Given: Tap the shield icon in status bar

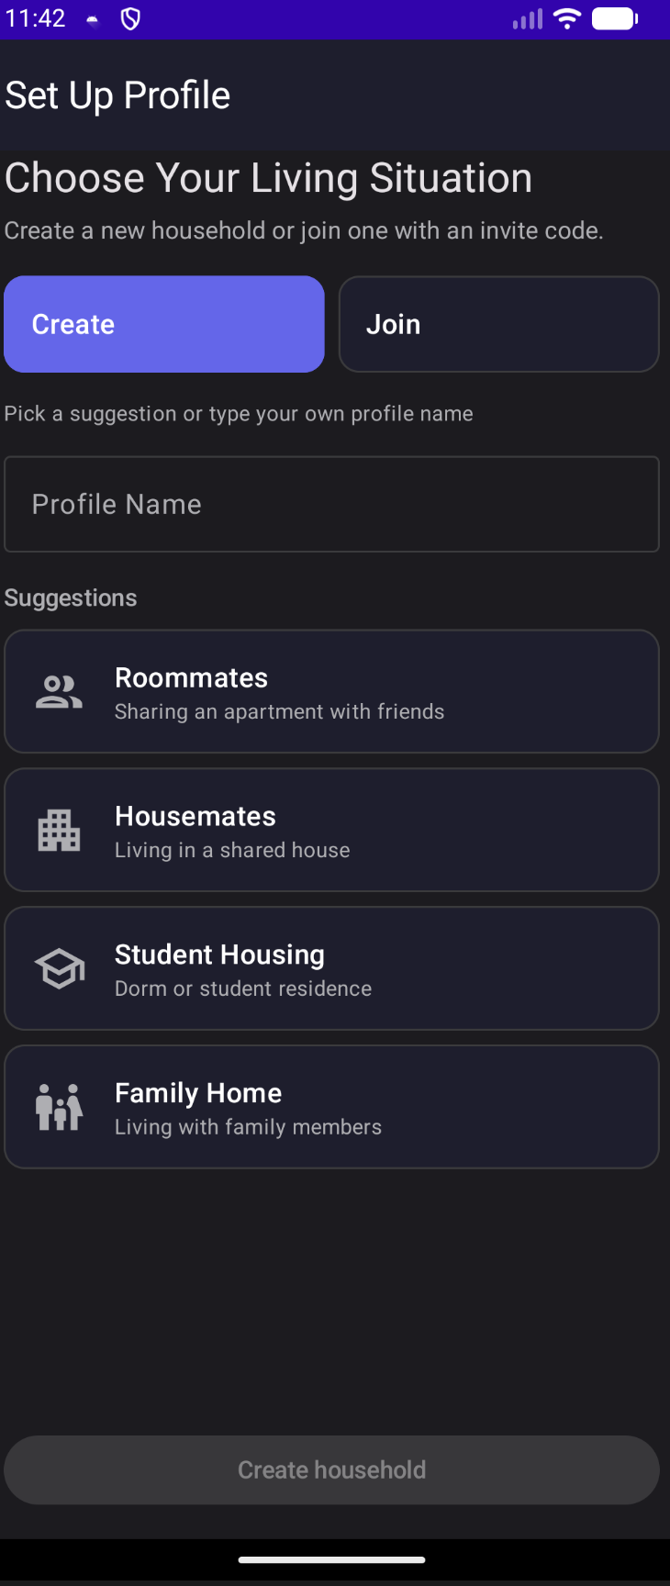Looking at the screenshot, I should coord(130,18).
